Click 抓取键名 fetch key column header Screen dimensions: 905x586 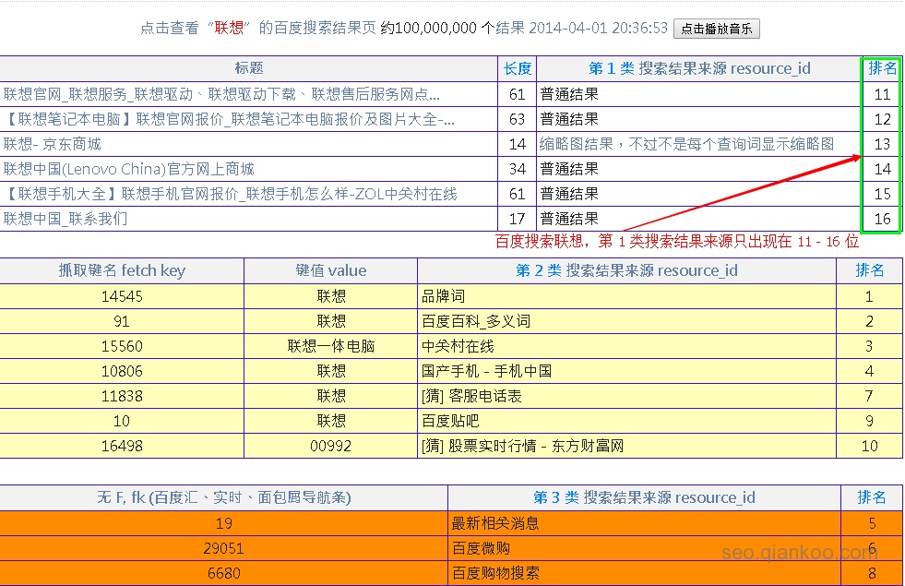(122, 270)
